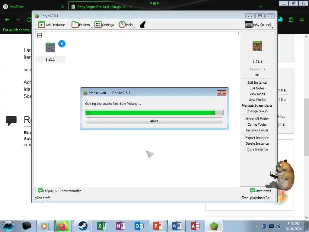Open the Help toolbar menu
The image size is (309, 232).
(127, 25)
